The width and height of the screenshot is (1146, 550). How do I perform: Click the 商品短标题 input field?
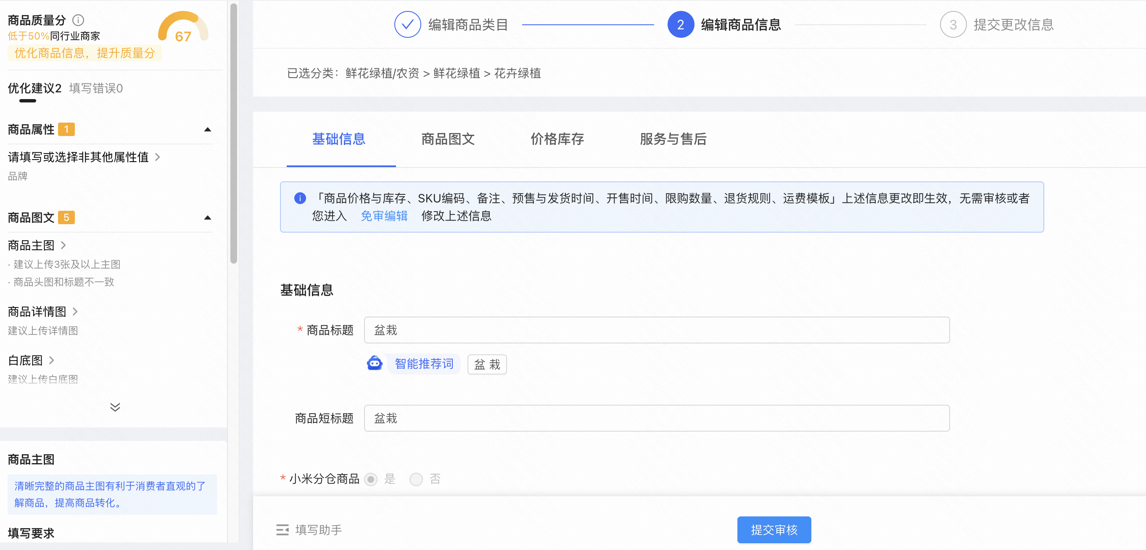pyautogui.click(x=657, y=418)
